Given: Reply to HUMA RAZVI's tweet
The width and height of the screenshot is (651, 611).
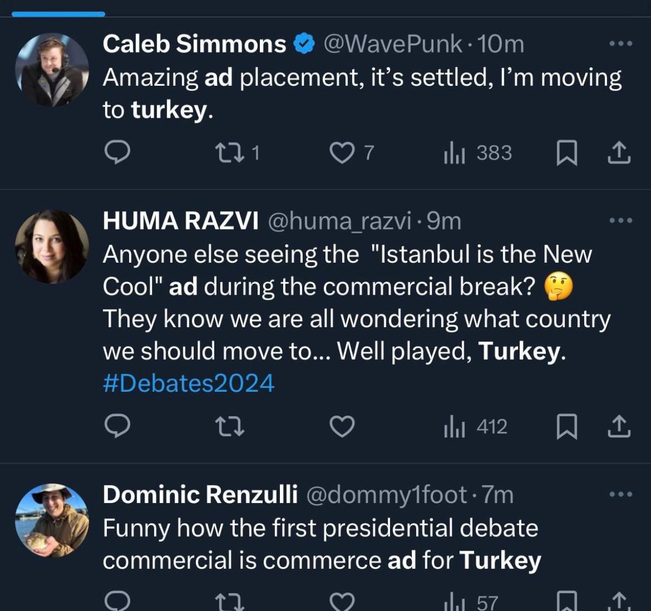Looking at the screenshot, I should (x=117, y=427).
